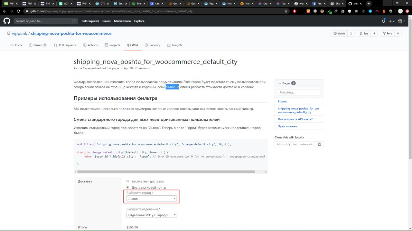
Task: Open the Issues repository tab
Action: pyautogui.click(x=38, y=45)
